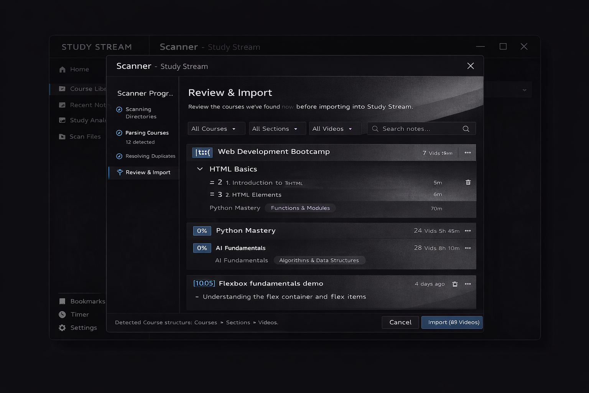This screenshot has width=589, height=393.
Task: Click the '4 days ago' timestamp
Action: pyautogui.click(x=430, y=284)
